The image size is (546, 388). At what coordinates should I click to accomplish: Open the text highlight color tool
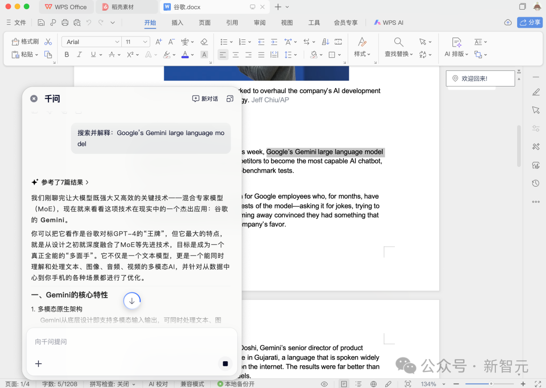pos(166,54)
